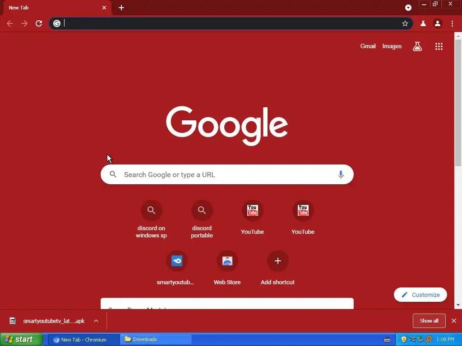Switch to Downloads folder in taskbar
This screenshot has height=346, width=462.
[157, 340]
